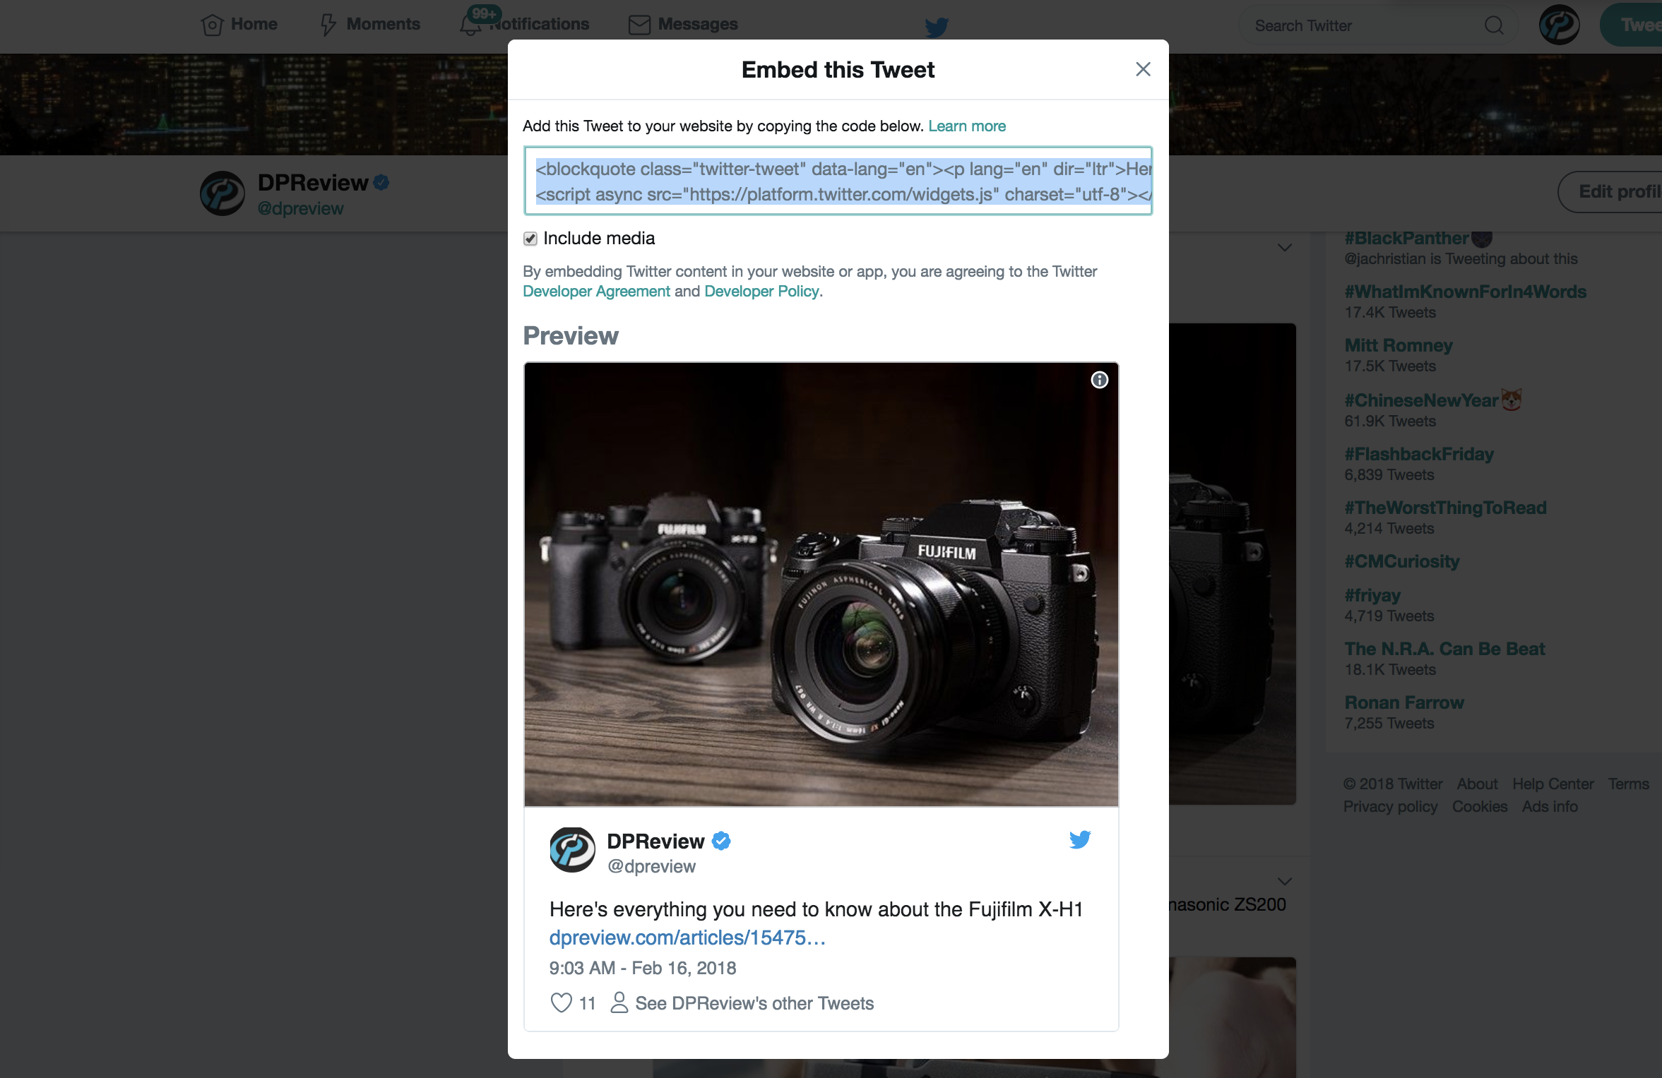The width and height of the screenshot is (1662, 1078).
Task: Click the Edit profile button
Action: click(1610, 191)
